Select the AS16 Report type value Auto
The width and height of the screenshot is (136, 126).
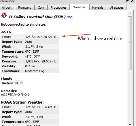29,42
